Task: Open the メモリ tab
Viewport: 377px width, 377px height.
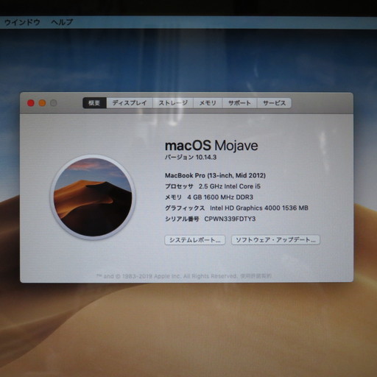Action: tap(208, 103)
